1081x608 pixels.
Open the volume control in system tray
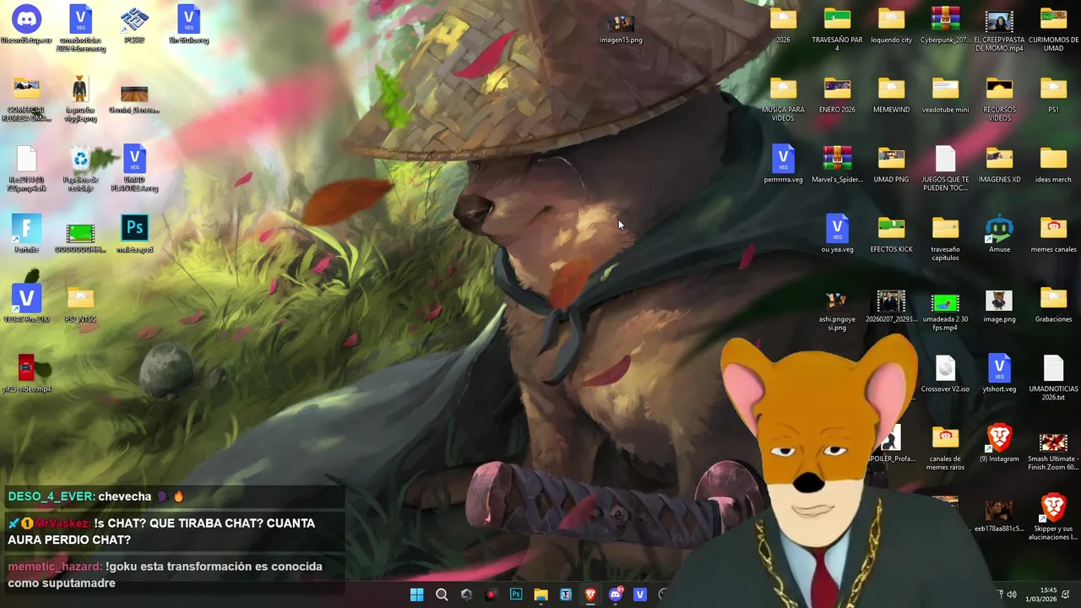pos(1012,594)
